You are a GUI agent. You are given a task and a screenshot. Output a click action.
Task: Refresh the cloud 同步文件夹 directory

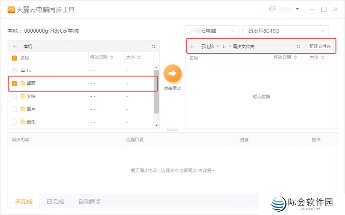point(298,46)
